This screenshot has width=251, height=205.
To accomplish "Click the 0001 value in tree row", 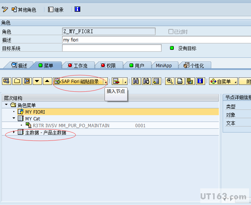I will 140,126.
